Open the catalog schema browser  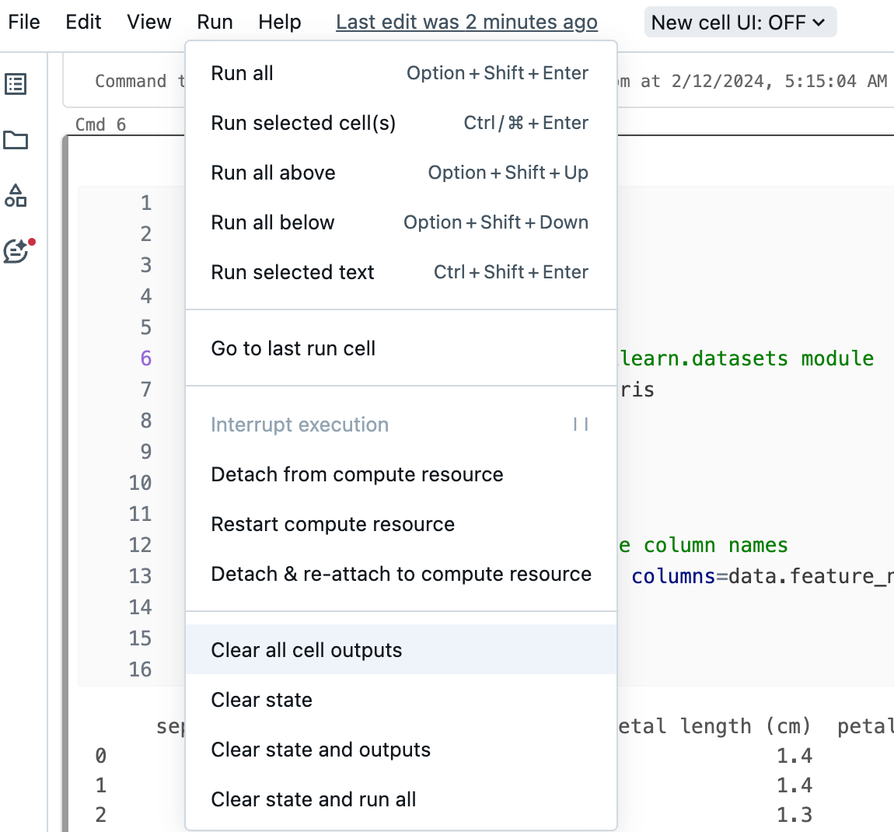pyautogui.click(x=17, y=196)
